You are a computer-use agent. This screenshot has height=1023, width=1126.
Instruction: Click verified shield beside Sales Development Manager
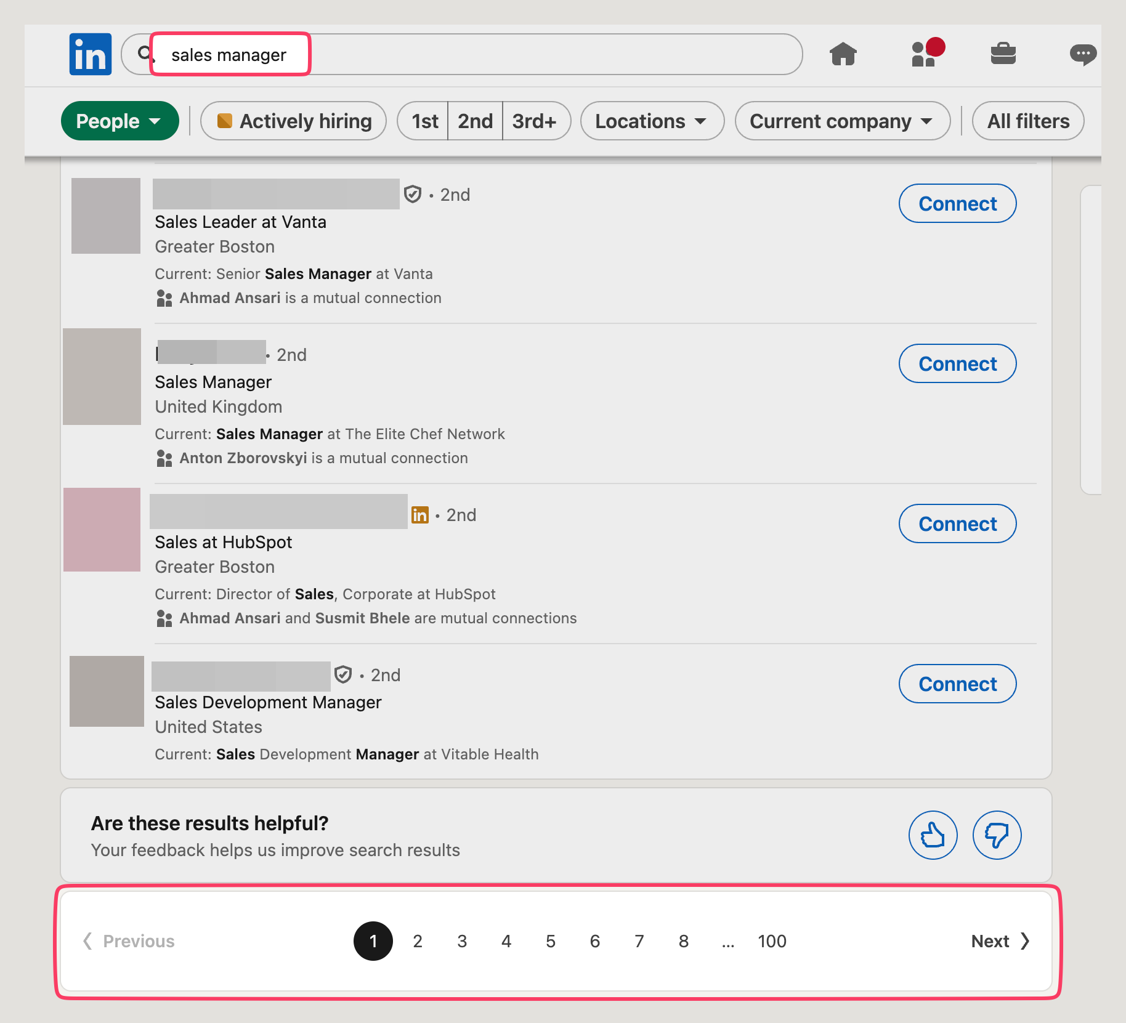342,675
